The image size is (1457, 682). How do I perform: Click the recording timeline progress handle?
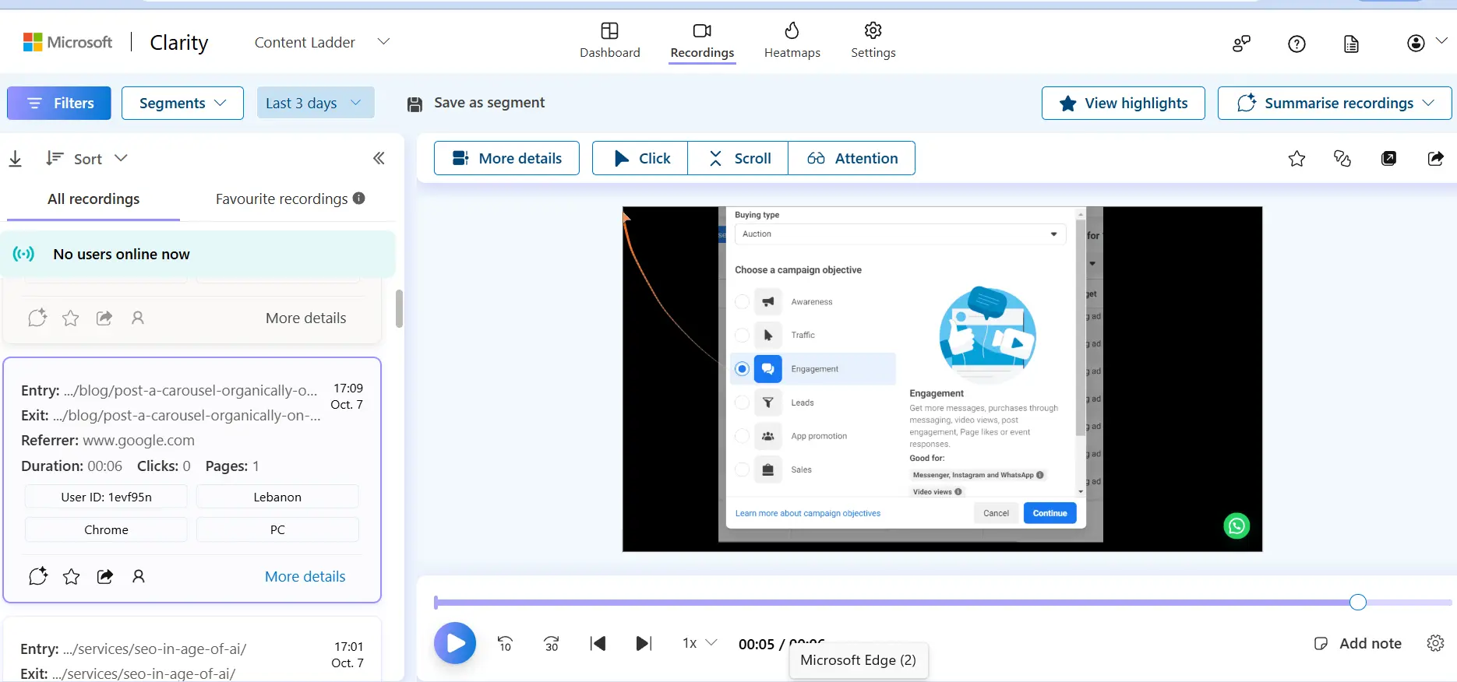pyautogui.click(x=1358, y=602)
